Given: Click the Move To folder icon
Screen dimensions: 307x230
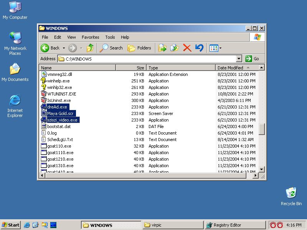Looking at the screenshot, I should click(x=162, y=48).
